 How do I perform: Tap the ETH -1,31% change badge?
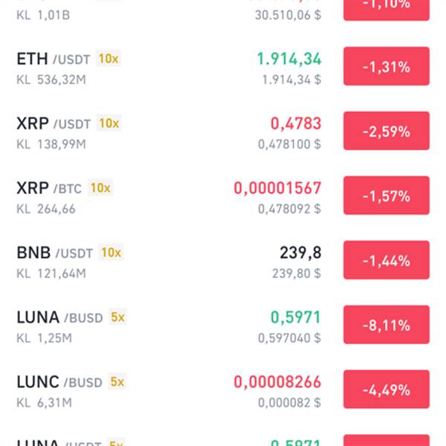[x=387, y=66]
